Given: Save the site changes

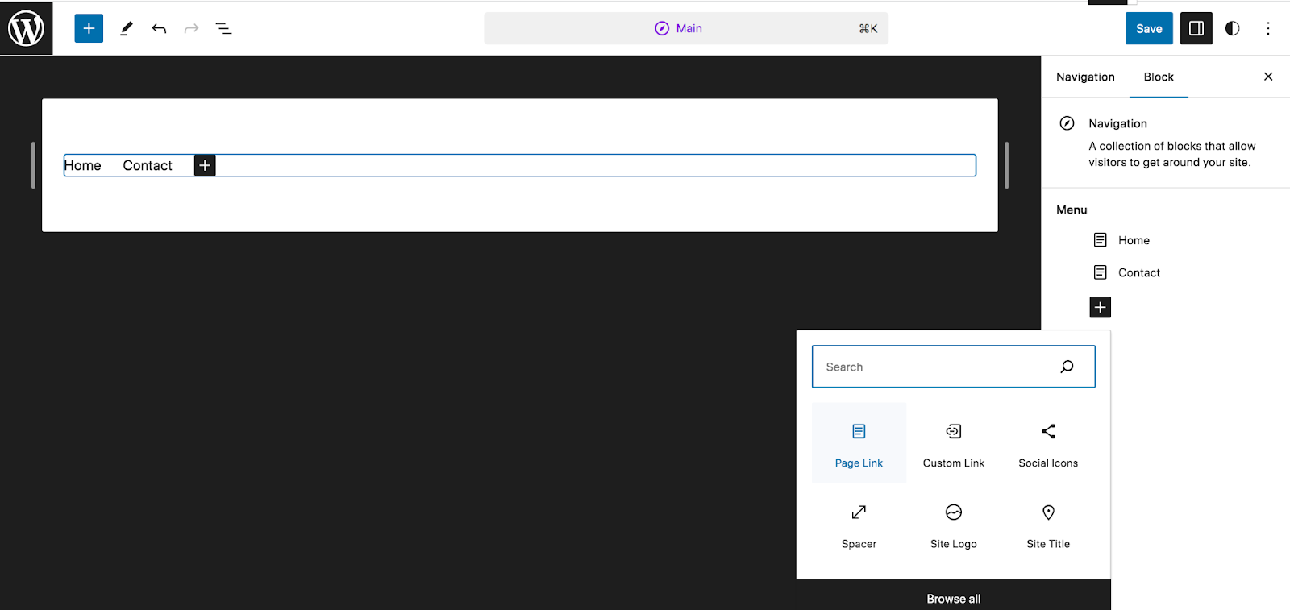Looking at the screenshot, I should coord(1149,28).
